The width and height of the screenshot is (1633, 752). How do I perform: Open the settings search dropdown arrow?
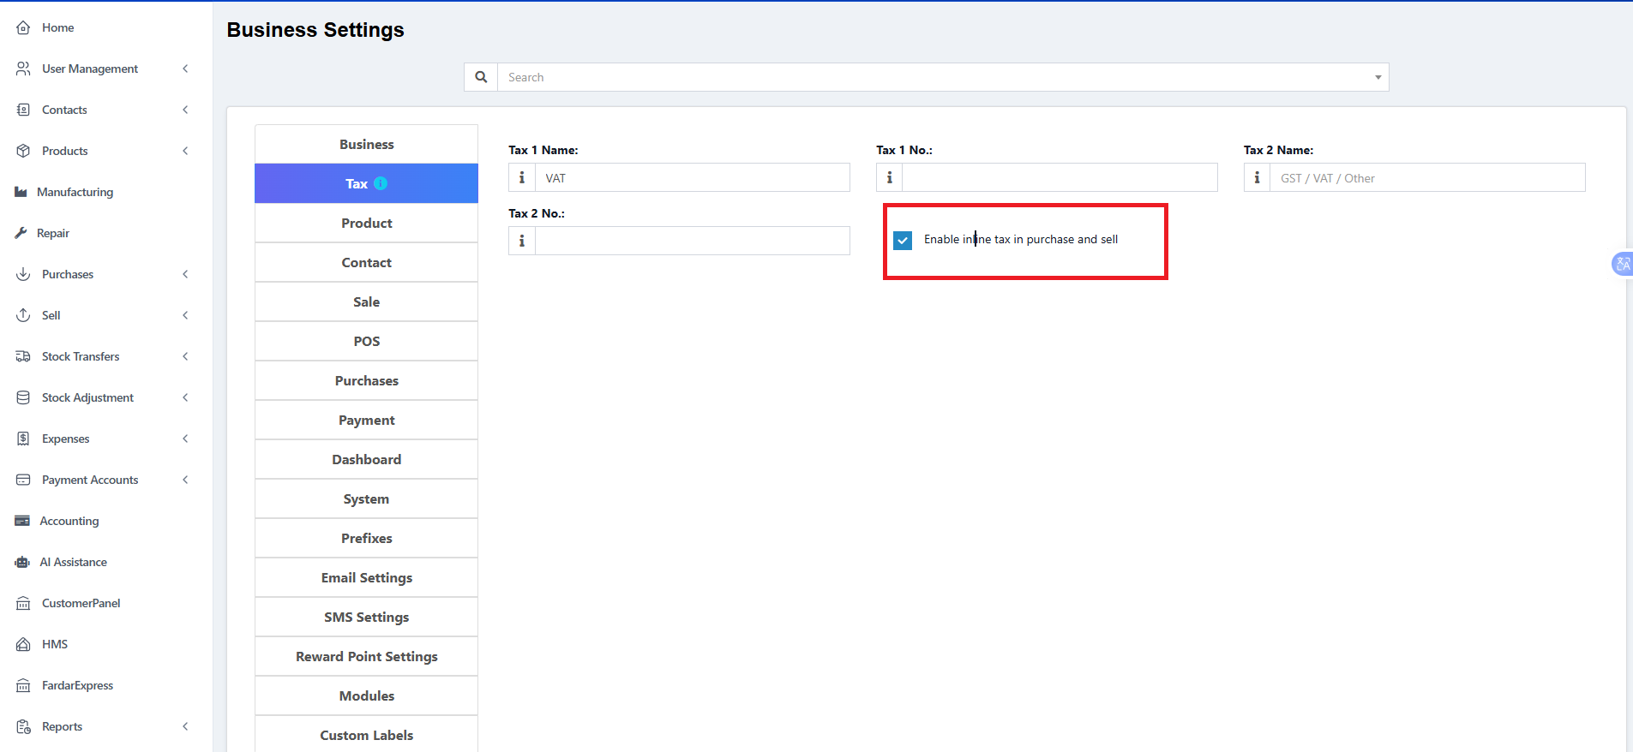[1378, 77]
